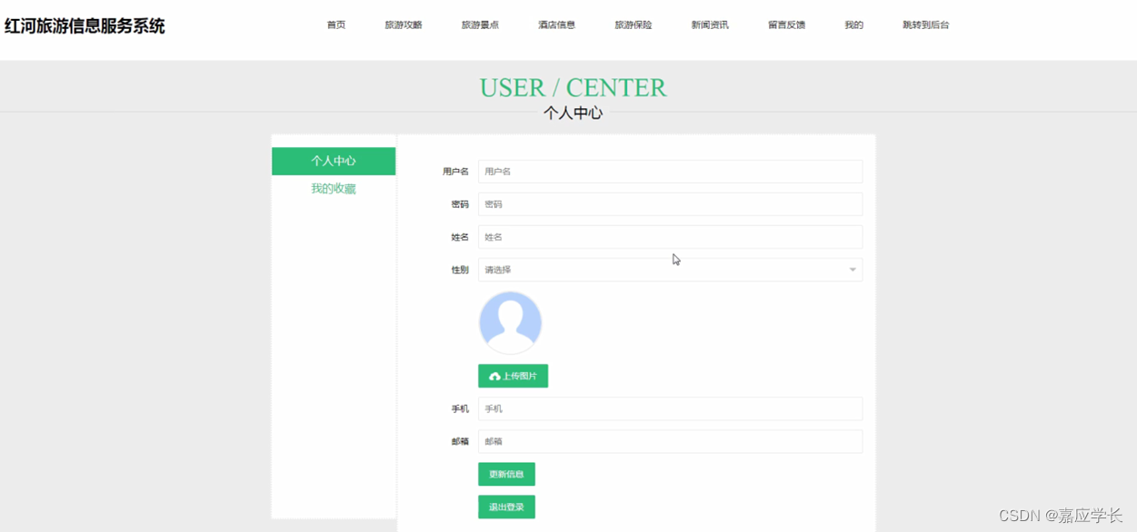Go to 旅游攻略 in the navigation bar
The image size is (1137, 532).
click(x=404, y=25)
